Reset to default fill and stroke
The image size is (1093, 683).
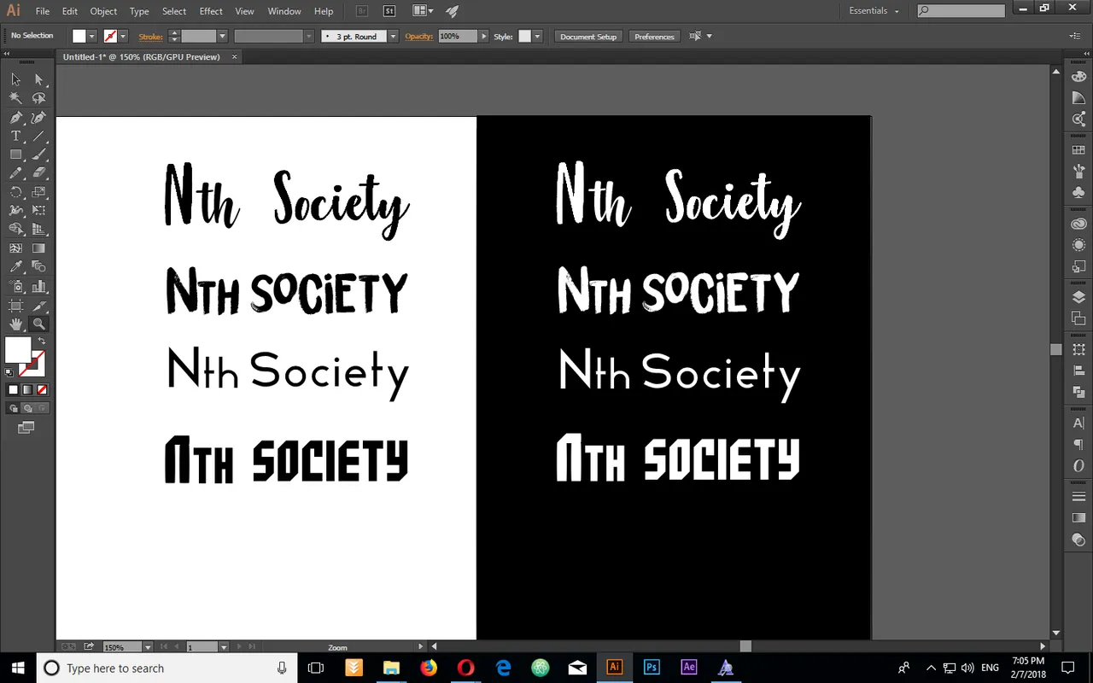coord(9,372)
